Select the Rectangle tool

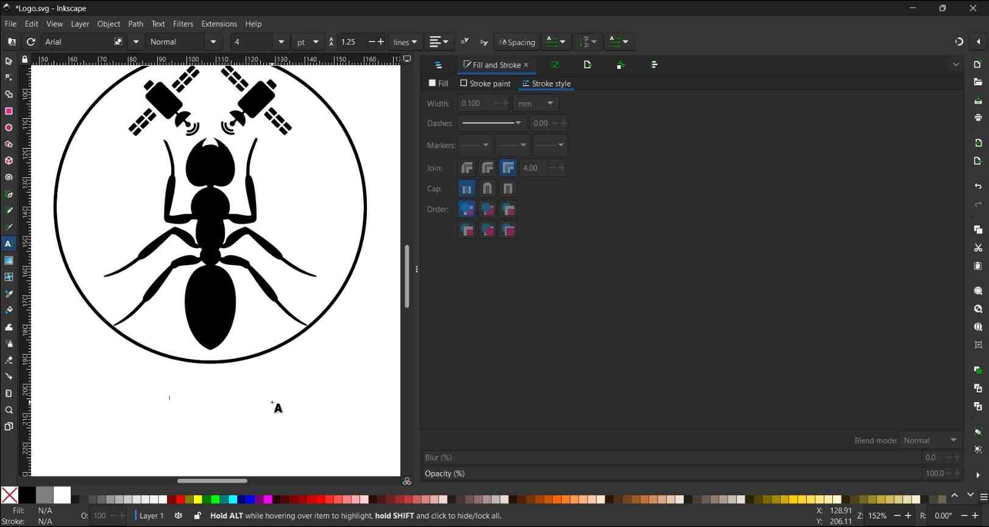point(9,111)
